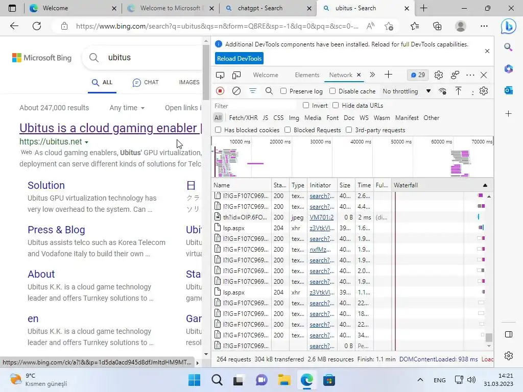
Task: Open the Outlook icon in Edge sidebar
Action: 508,90
